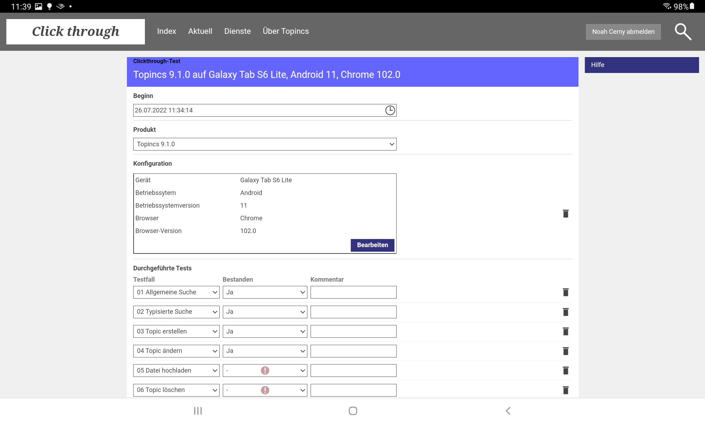Expand Bestanden dropdown for 06 Topic löschen
The width and height of the screenshot is (705, 423).
tap(265, 390)
